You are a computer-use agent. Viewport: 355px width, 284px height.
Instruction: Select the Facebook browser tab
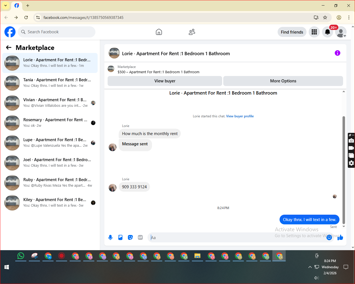(x=17, y=6)
